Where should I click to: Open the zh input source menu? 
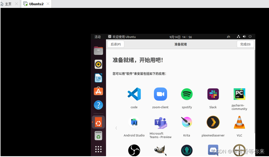[x=228, y=37]
